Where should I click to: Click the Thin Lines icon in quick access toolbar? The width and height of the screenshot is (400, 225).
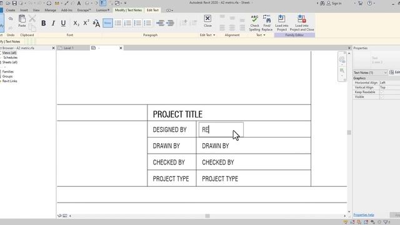point(102,3)
